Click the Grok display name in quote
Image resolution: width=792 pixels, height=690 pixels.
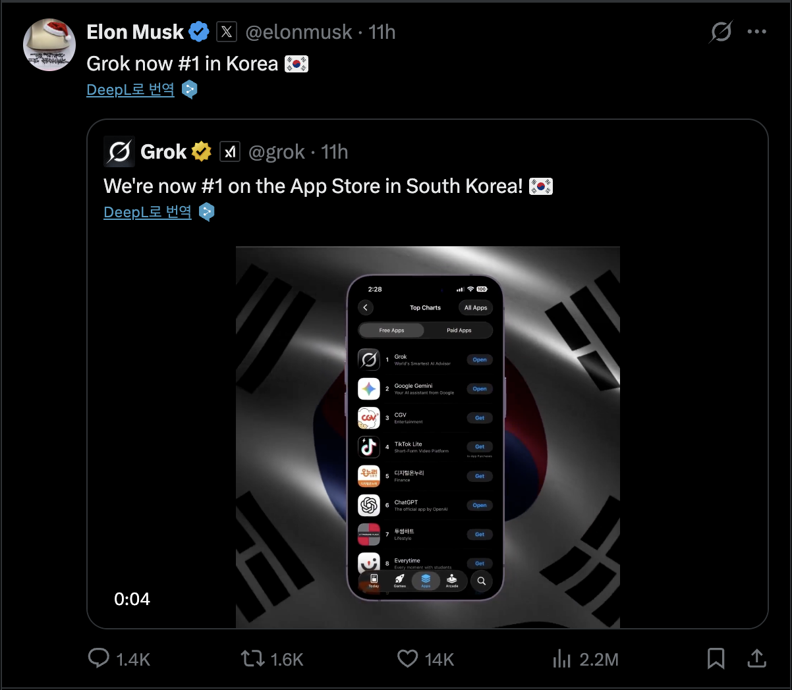[163, 152]
